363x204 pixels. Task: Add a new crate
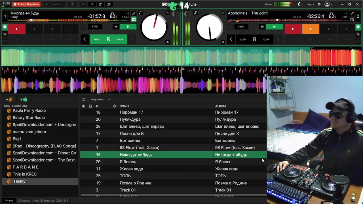point(9,99)
